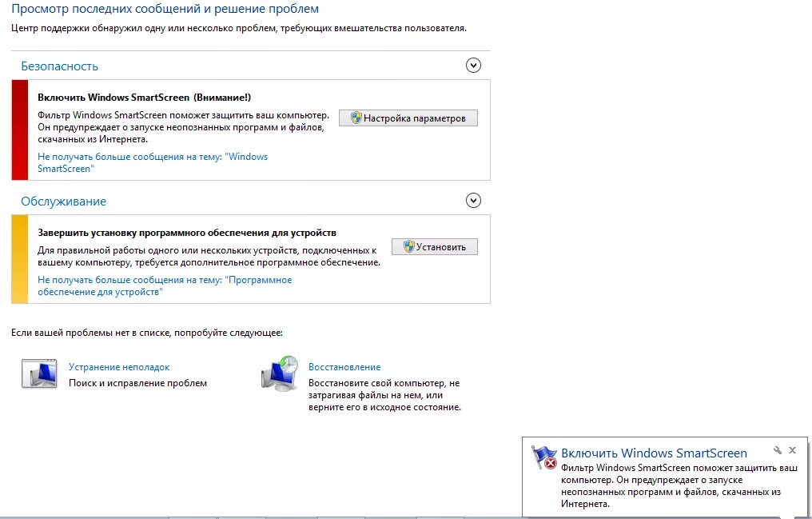Collapse the Безопасность section chevron
Screen dimensions: 812x519
pyautogui.click(x=473, y=66)
